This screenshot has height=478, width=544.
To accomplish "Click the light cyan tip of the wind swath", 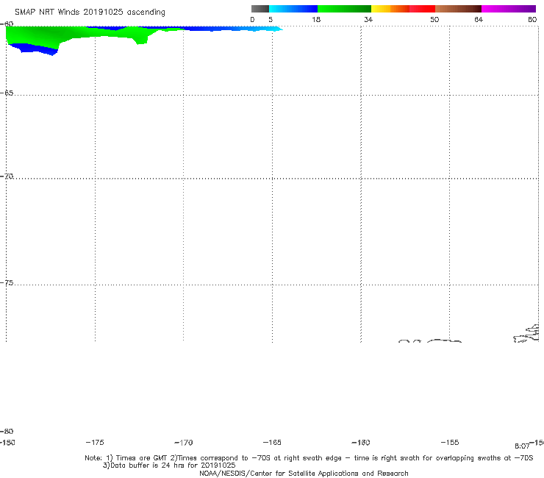I will (x=274, y=29).
